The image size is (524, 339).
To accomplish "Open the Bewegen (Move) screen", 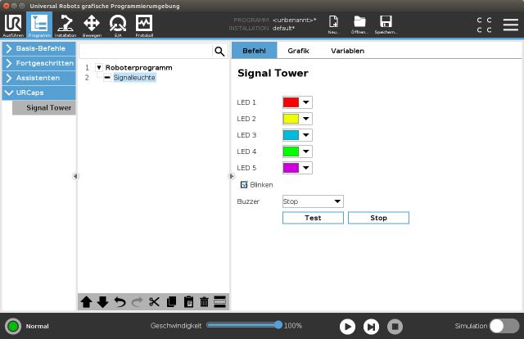I will click(92, 25).
